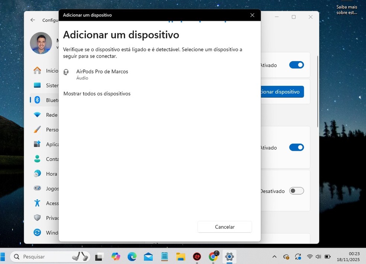This screenshot has width=366, height=264.
Task: Open Mostrar todos os dispositivos
Action: click(97, 94)
